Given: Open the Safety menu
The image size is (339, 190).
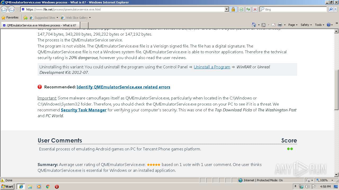Looking at the screenshot, I should [x=306, y=25].
